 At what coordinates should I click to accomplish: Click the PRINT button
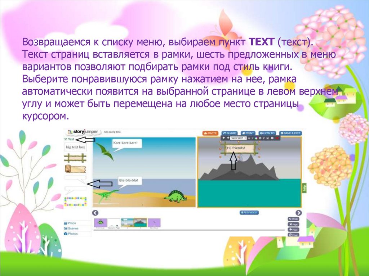point(248,133)
